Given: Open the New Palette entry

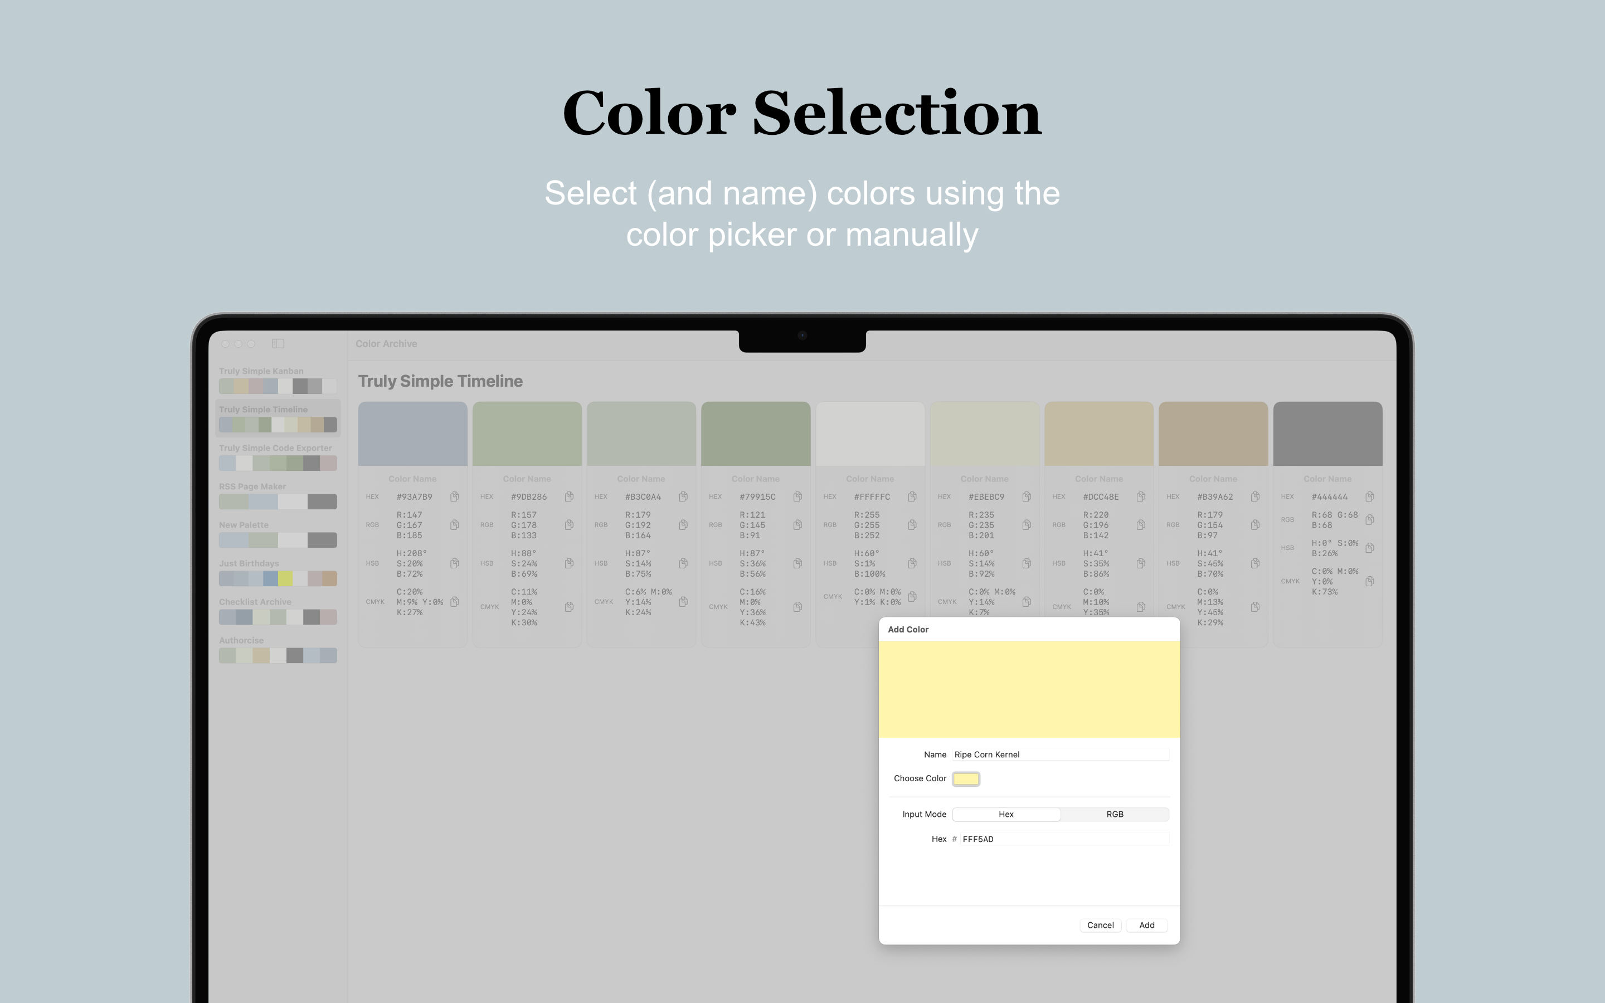Looking at the screenshot, I should point(278,533).
